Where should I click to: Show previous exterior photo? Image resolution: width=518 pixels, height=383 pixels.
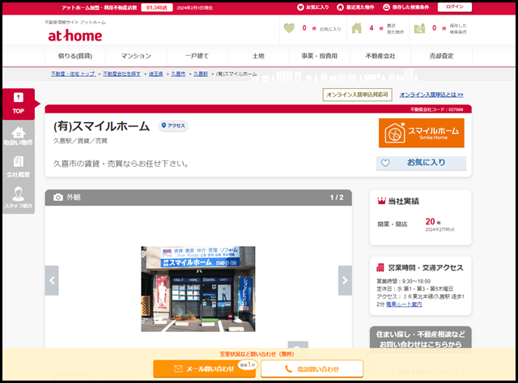52,280
